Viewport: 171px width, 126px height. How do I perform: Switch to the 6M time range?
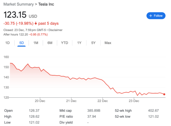click(x=50, y=43)
